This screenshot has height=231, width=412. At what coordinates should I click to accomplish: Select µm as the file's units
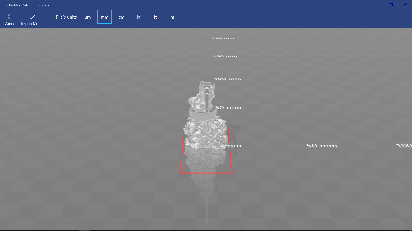[x=88, y=17]
